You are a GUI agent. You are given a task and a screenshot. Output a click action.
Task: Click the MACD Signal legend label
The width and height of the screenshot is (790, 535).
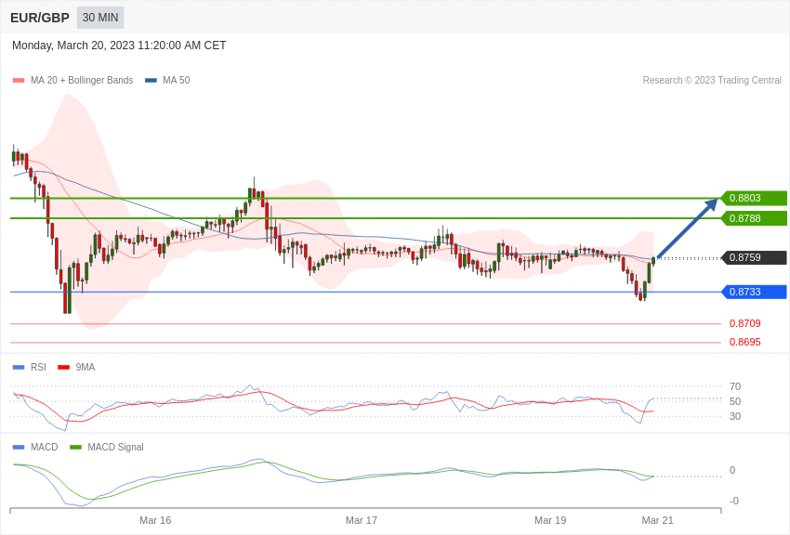tap(115, 447)
